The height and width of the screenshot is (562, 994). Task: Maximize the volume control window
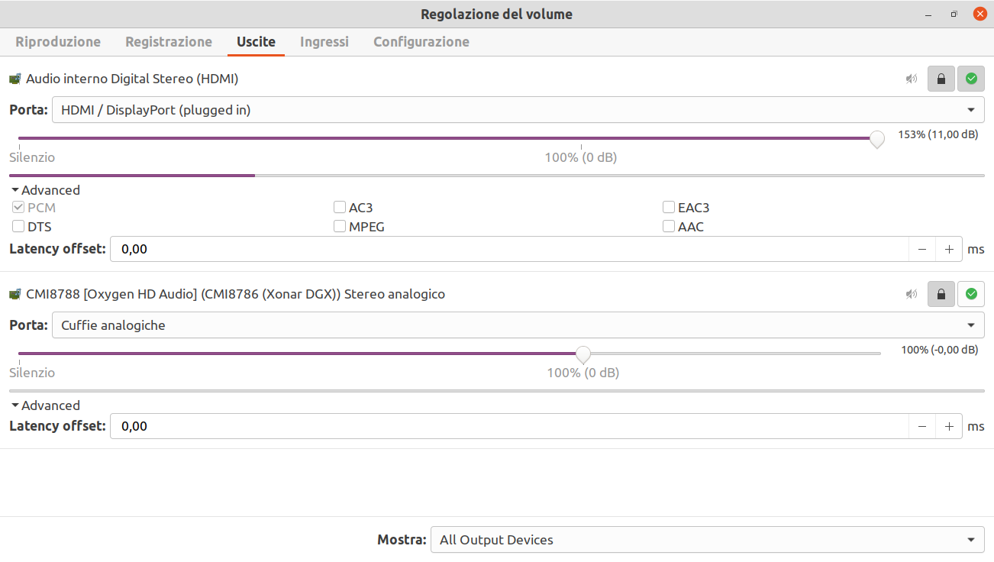pos(954,14)
